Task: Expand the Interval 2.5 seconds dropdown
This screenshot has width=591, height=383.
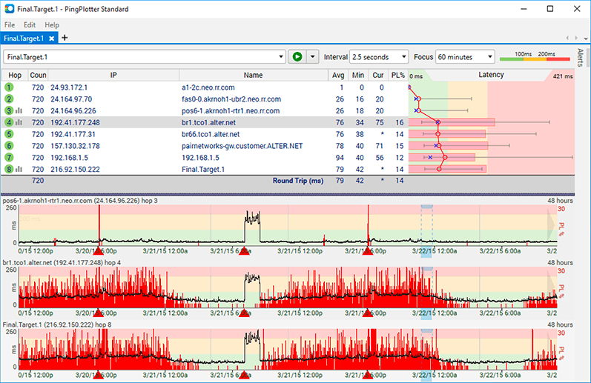Action: [379, 57]
